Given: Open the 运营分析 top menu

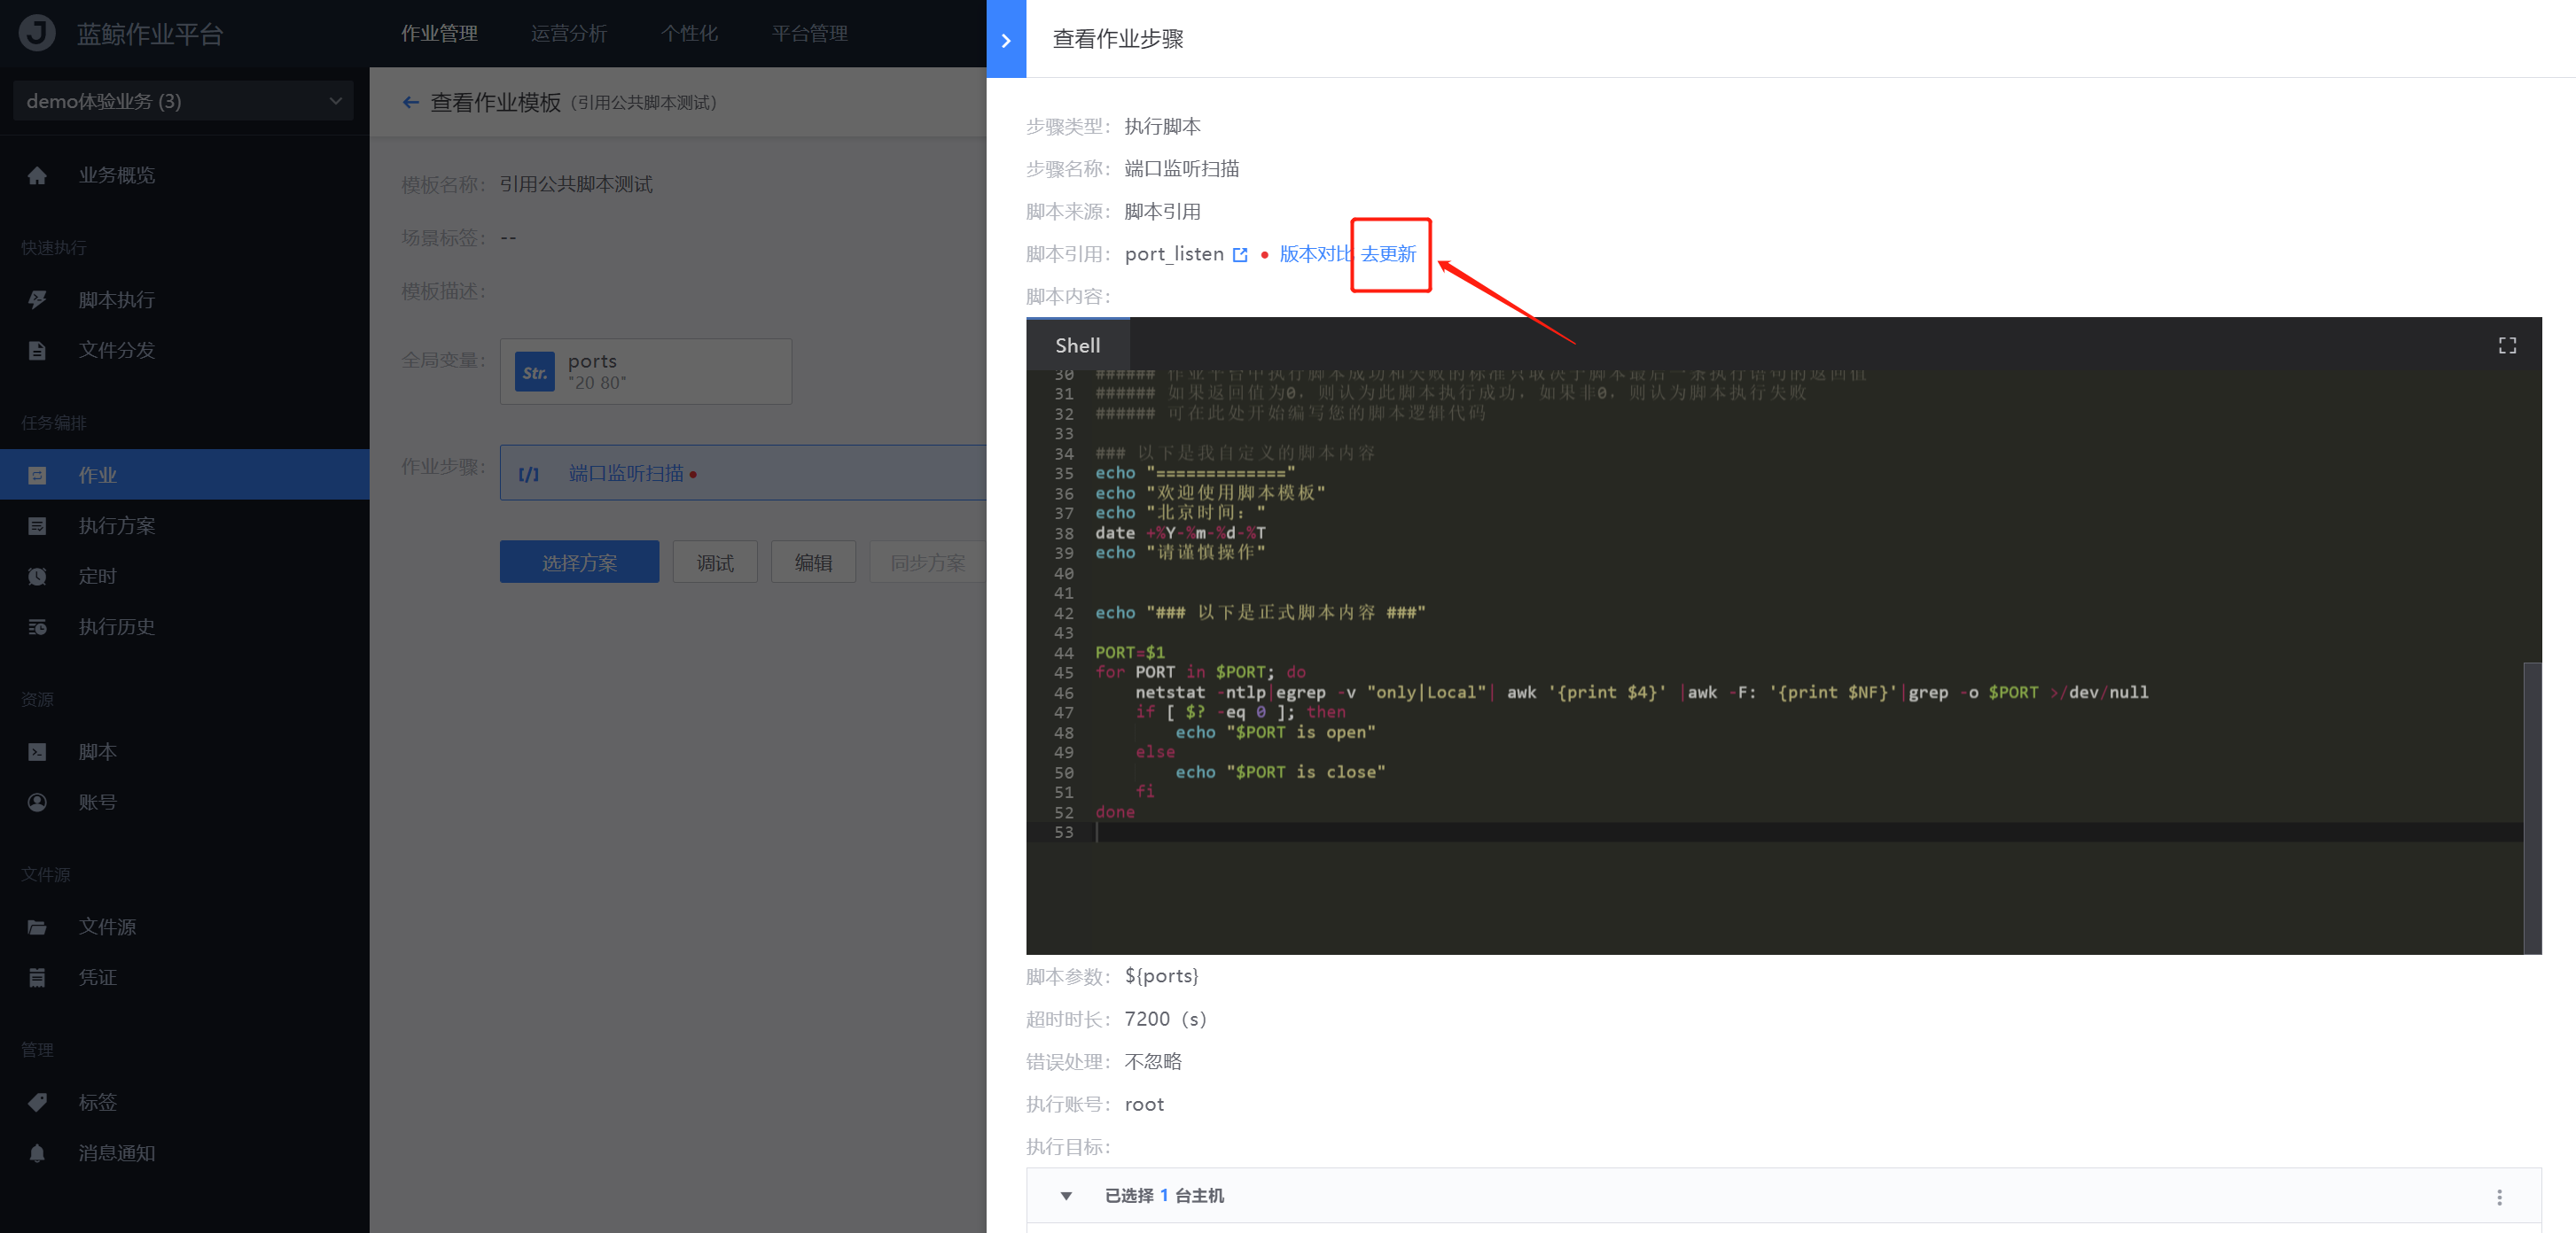Looking at the screenshot, I should [x=568, y=33].
